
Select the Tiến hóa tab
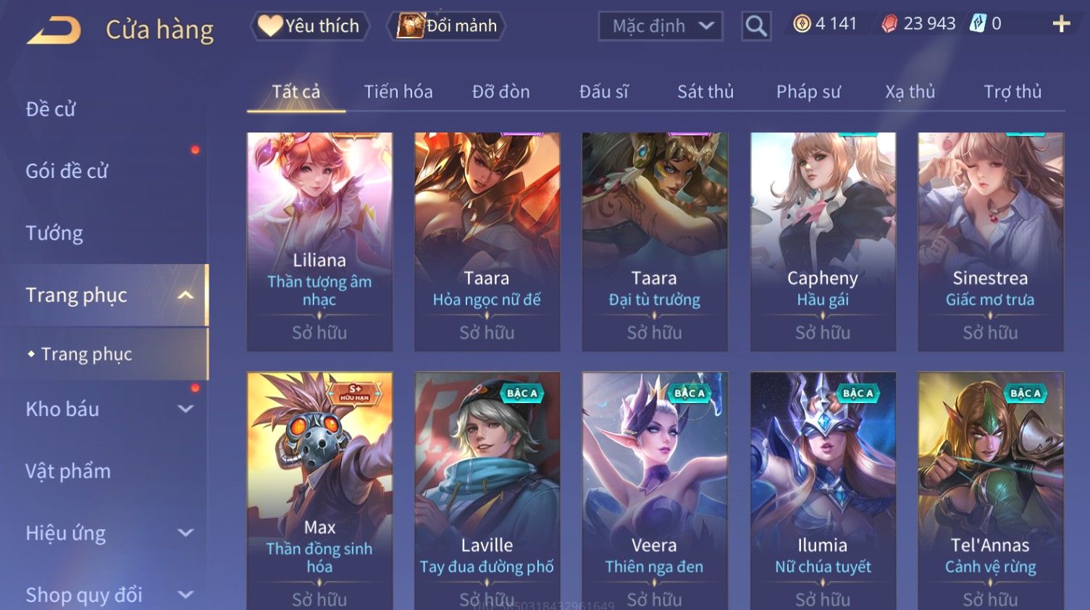click(x=398, y=92)
